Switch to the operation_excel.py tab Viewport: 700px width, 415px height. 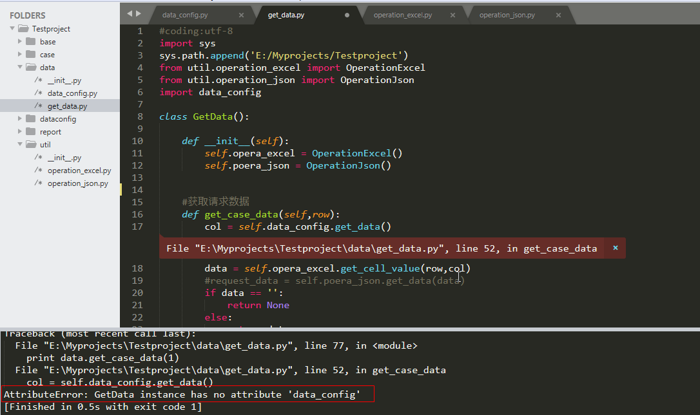tap(403, 15)
